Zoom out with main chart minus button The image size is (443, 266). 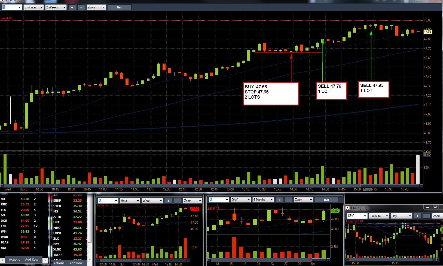point(81,7)
